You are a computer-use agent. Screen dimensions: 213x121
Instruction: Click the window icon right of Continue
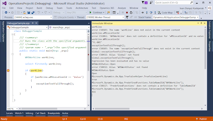(x=114, y=13)
